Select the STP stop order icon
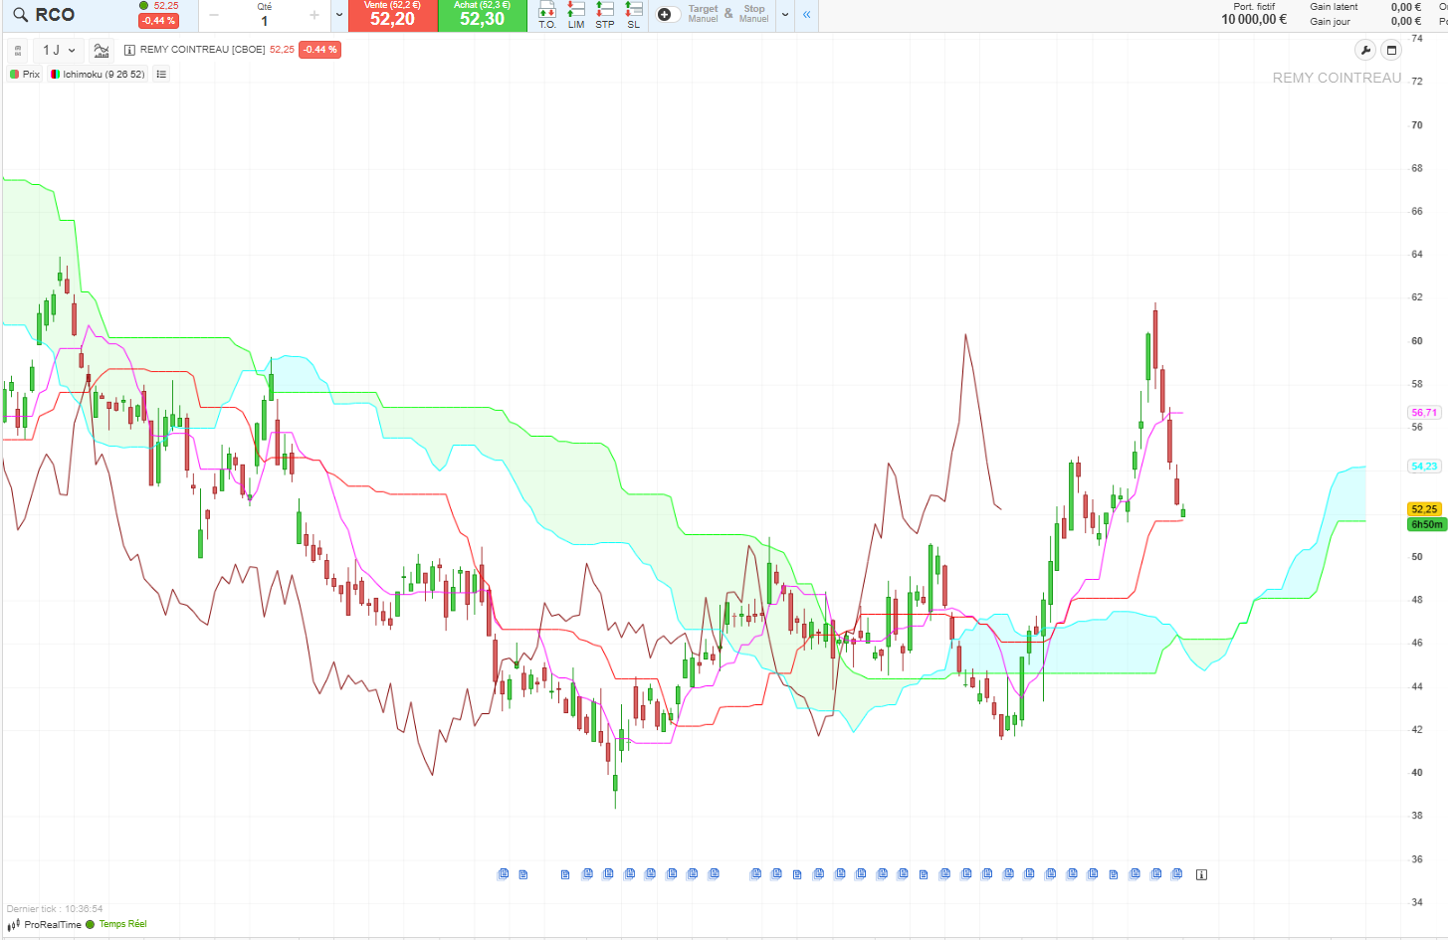 click(605, 14)
